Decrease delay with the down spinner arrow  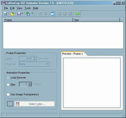click(x=35, y=60)
